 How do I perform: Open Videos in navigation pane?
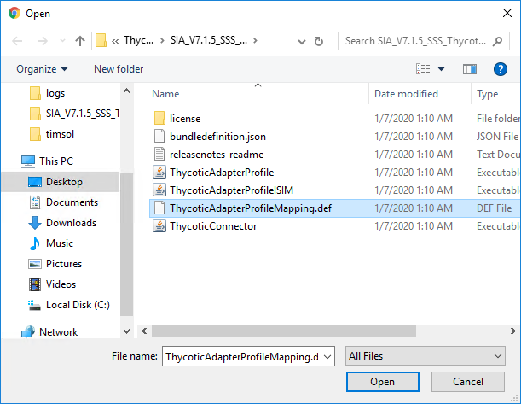click(52, 284)
